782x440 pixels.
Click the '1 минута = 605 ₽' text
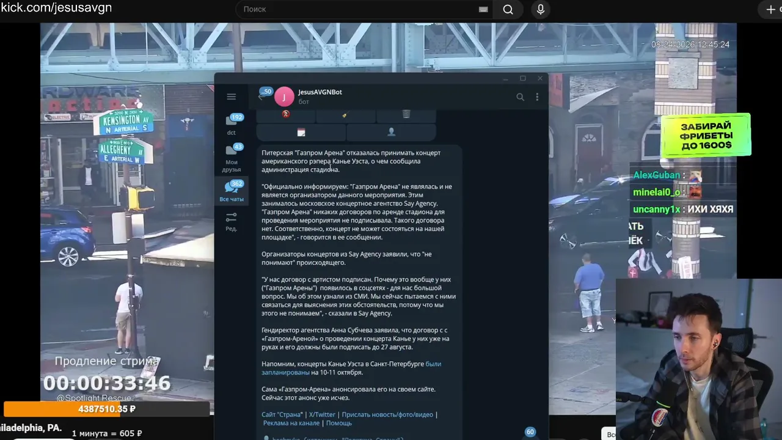[x=107, y=433]
